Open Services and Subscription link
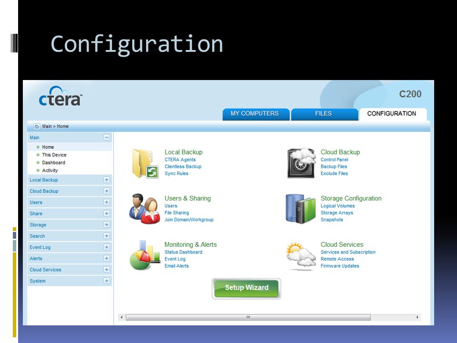 (x=348, y=252)
